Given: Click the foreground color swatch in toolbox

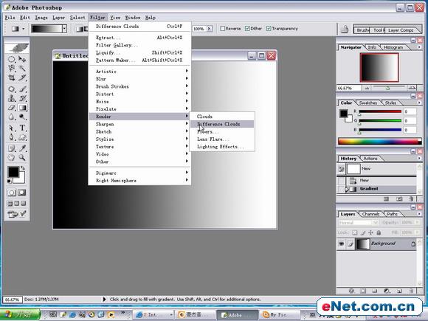Looking at the screenshot, I should click(13, 172).
